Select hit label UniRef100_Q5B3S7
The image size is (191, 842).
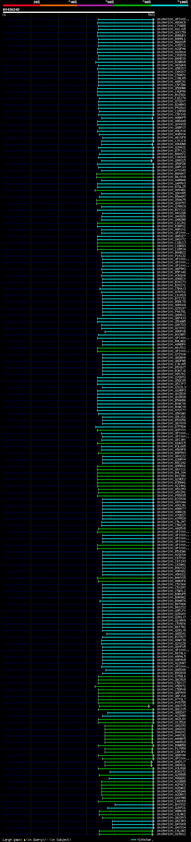(x=171, y=69)
